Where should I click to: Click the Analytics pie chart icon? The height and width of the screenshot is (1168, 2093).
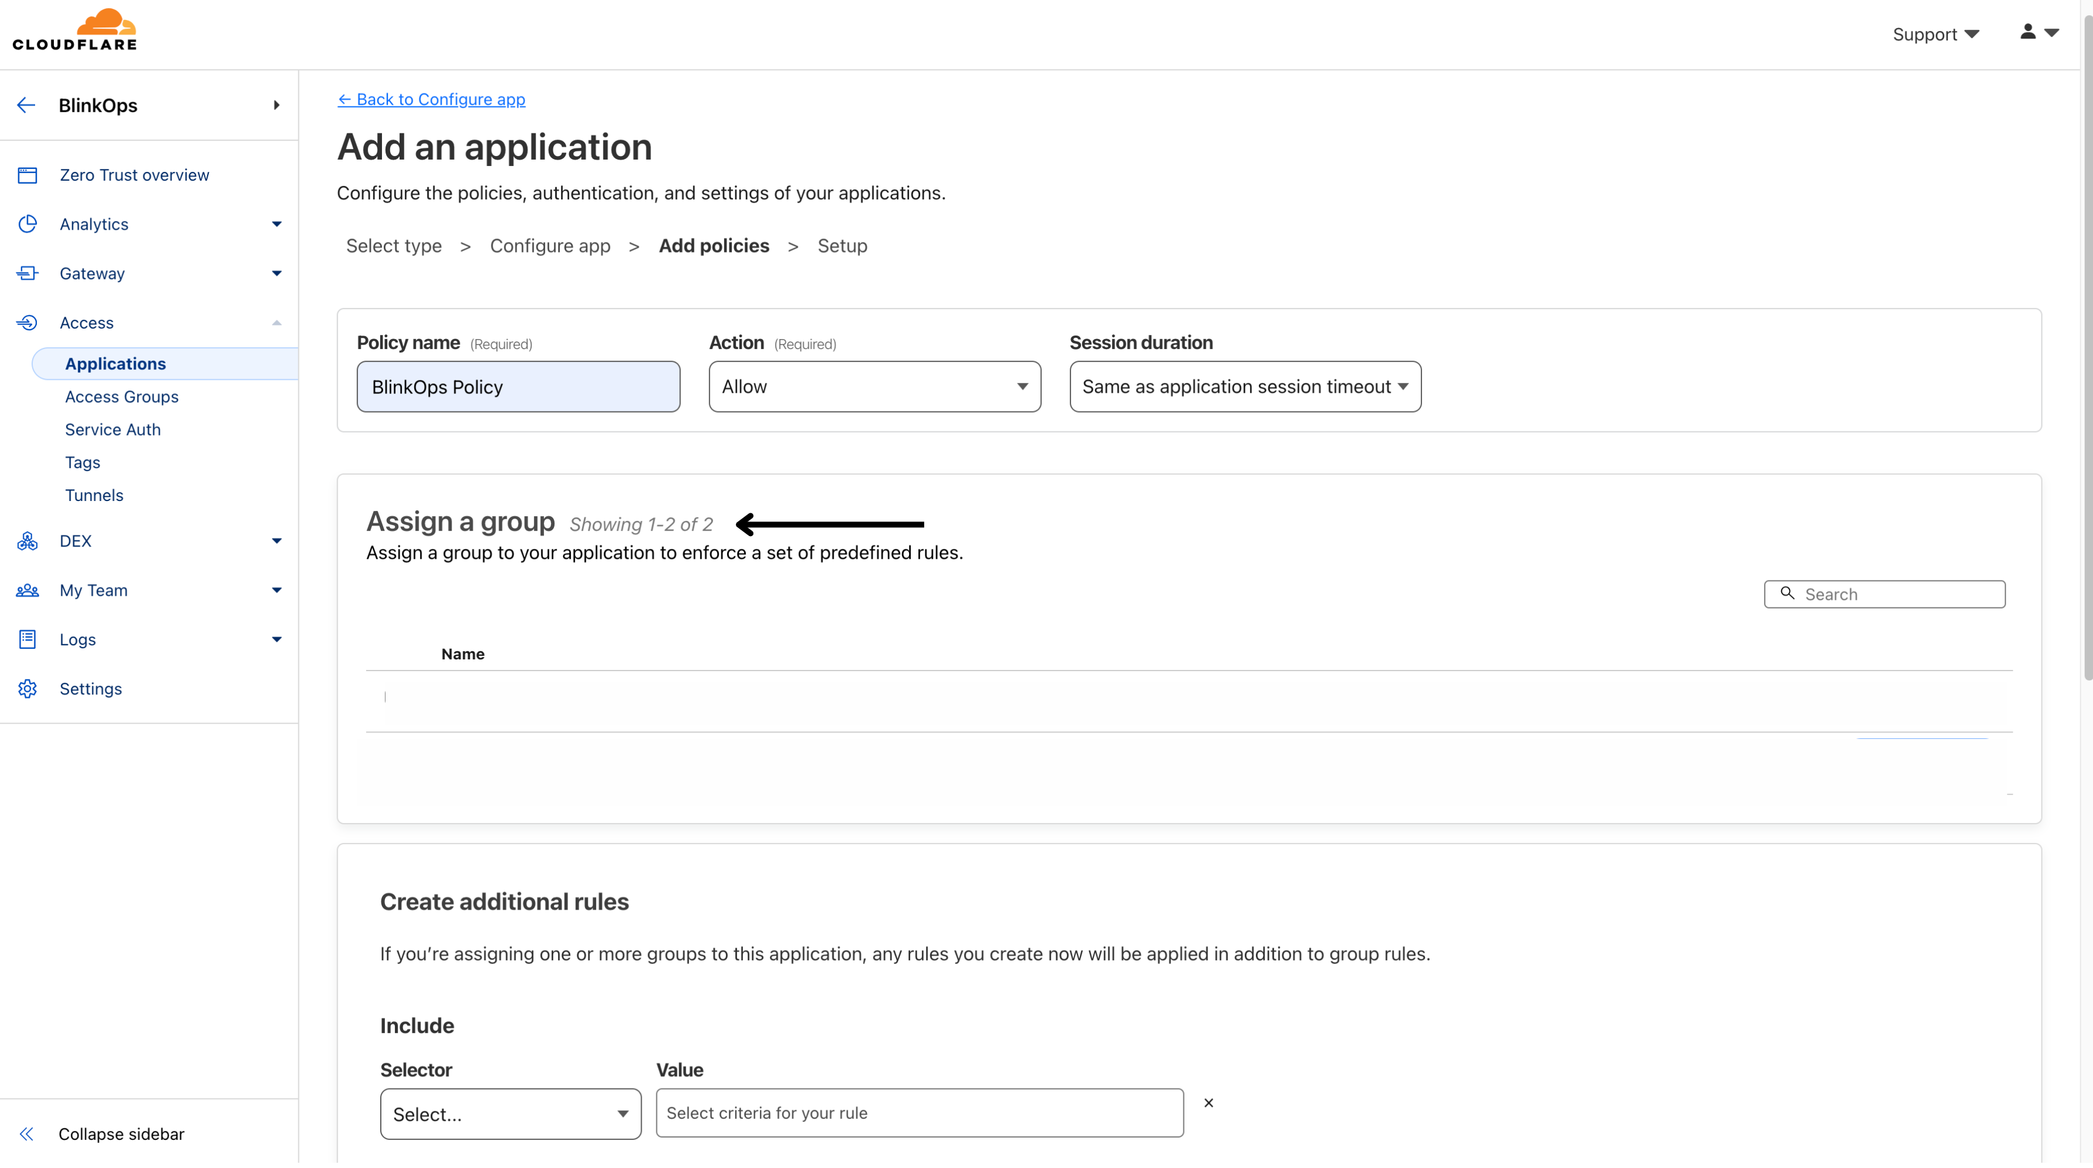tap(27, 224)
